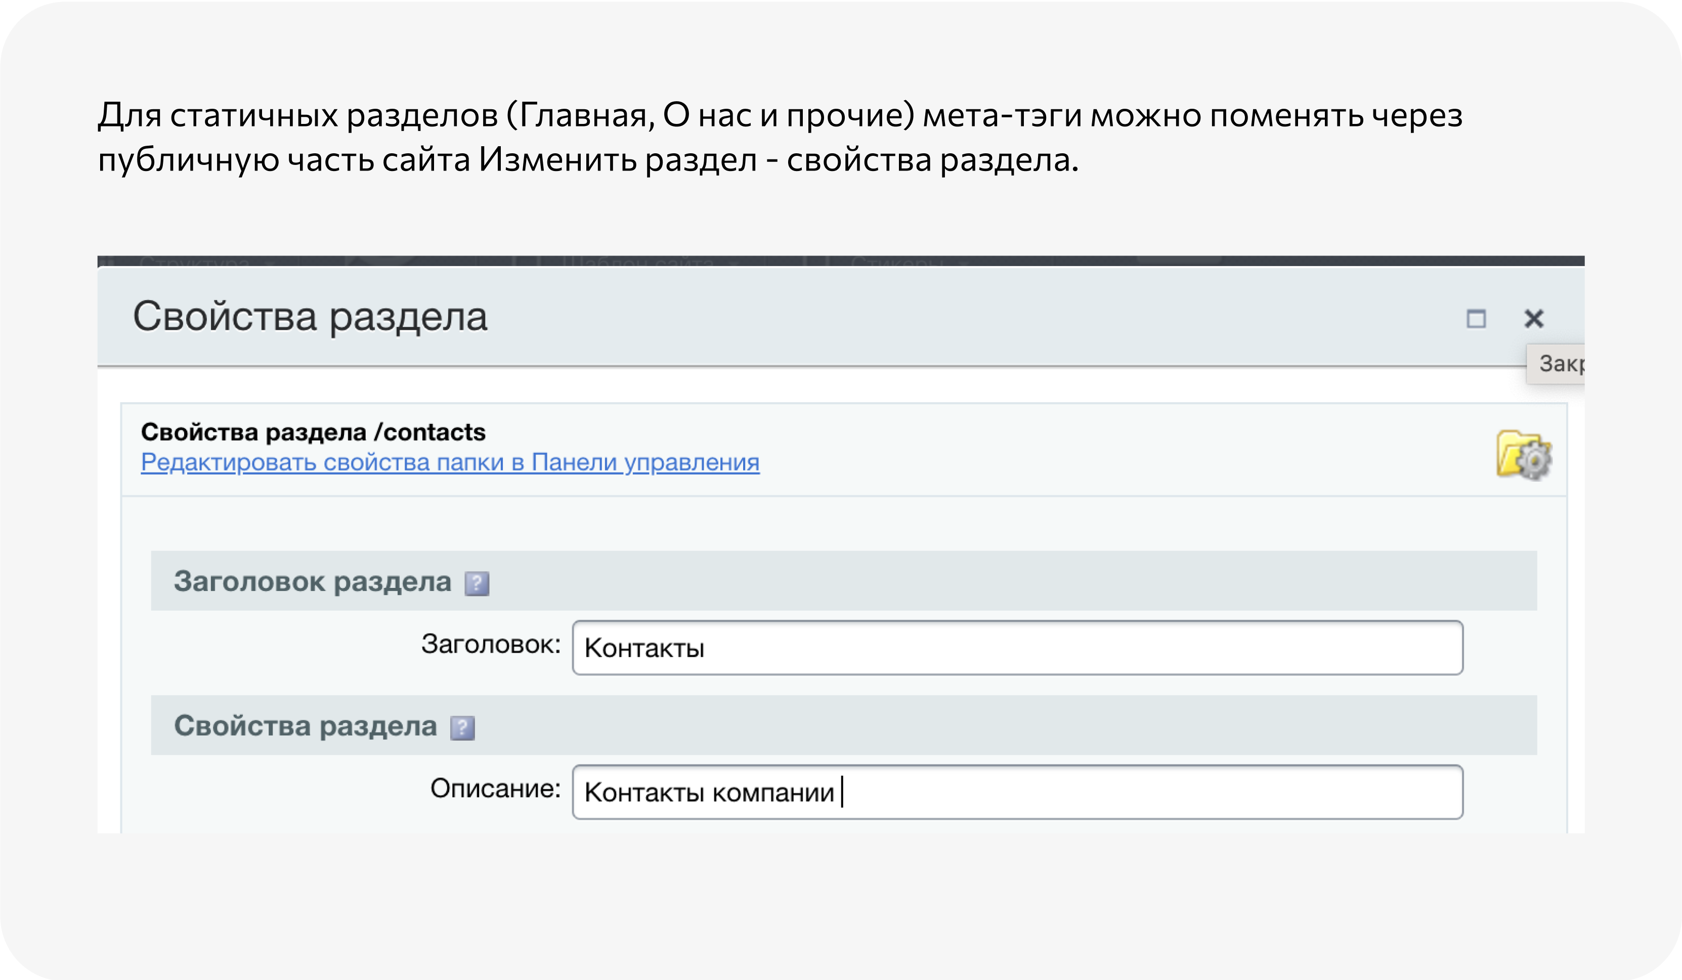
Task: Click the large Свойства раздела dialog title
Action: point(310,316)
